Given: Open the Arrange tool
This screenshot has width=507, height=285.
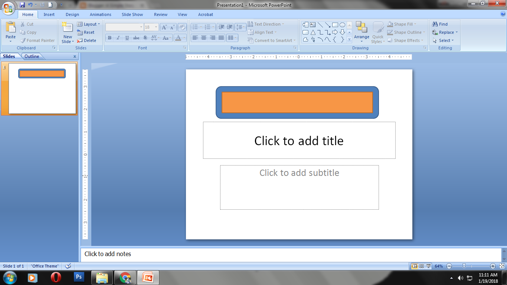Looking at the screenshot, I should pos(361,32).
